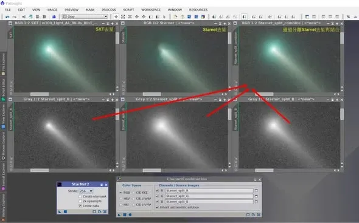Click the SXT vertical view tab

(x=11, y=35)
